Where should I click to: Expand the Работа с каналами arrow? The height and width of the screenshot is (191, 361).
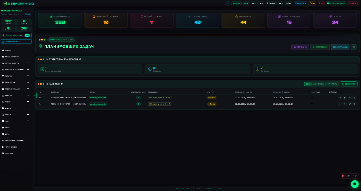click(x=28, y=89)
